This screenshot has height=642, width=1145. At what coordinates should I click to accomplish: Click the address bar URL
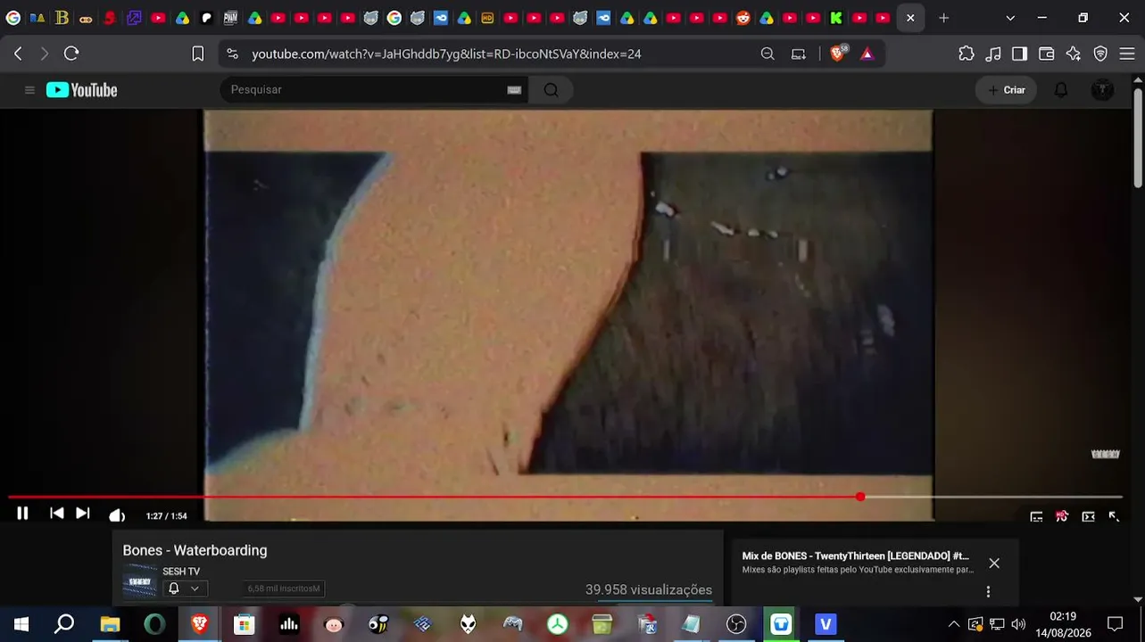click(446, 53)
